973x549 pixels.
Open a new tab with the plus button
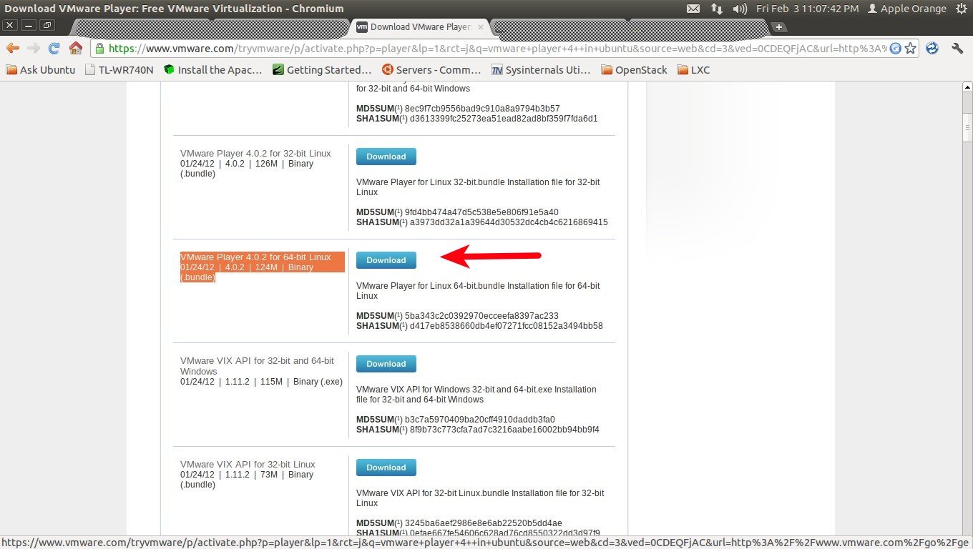(779, 27)
